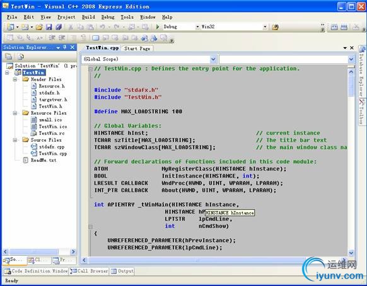Click the Properties icon in Solution Explorer
The height and width of the screenshot is (286, 367).
(9, 57)
